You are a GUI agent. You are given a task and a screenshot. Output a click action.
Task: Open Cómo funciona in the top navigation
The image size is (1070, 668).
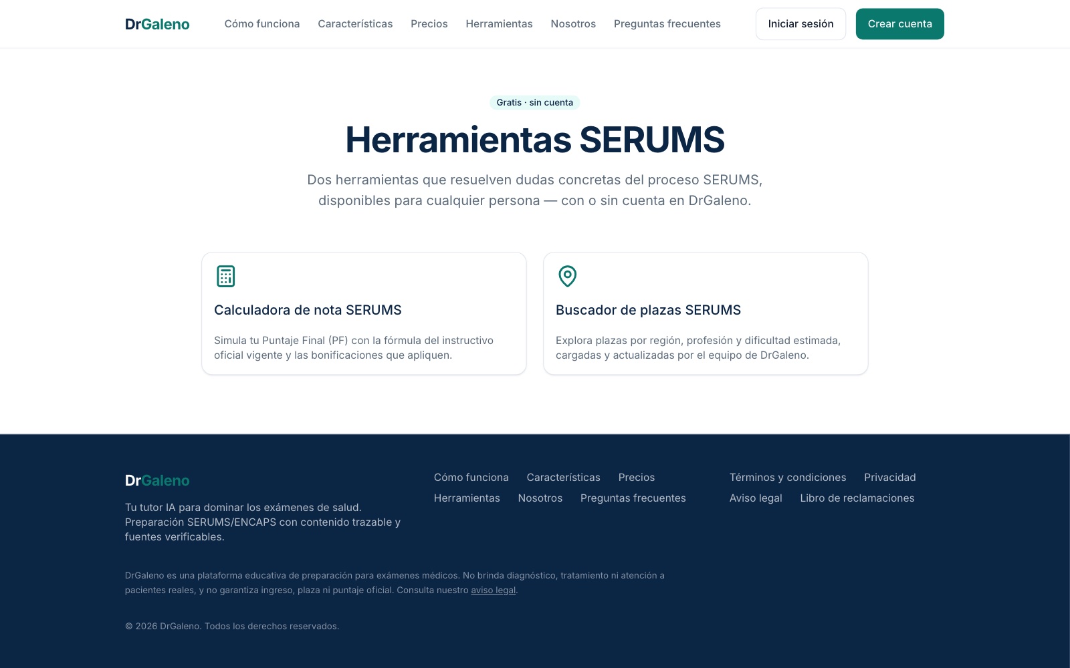pos(262,24)
